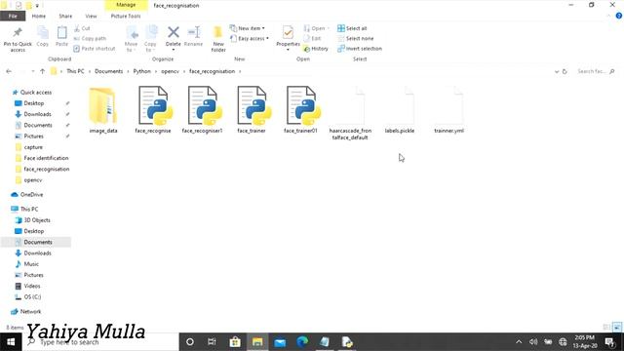Switch to the Share ribbon tab
The width and height of the screenshot is (624, 351).
[x=65, y=16]
